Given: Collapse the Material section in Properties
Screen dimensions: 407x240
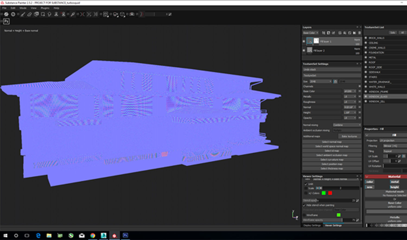Looking at the screenshot, I should click(367, 177).
